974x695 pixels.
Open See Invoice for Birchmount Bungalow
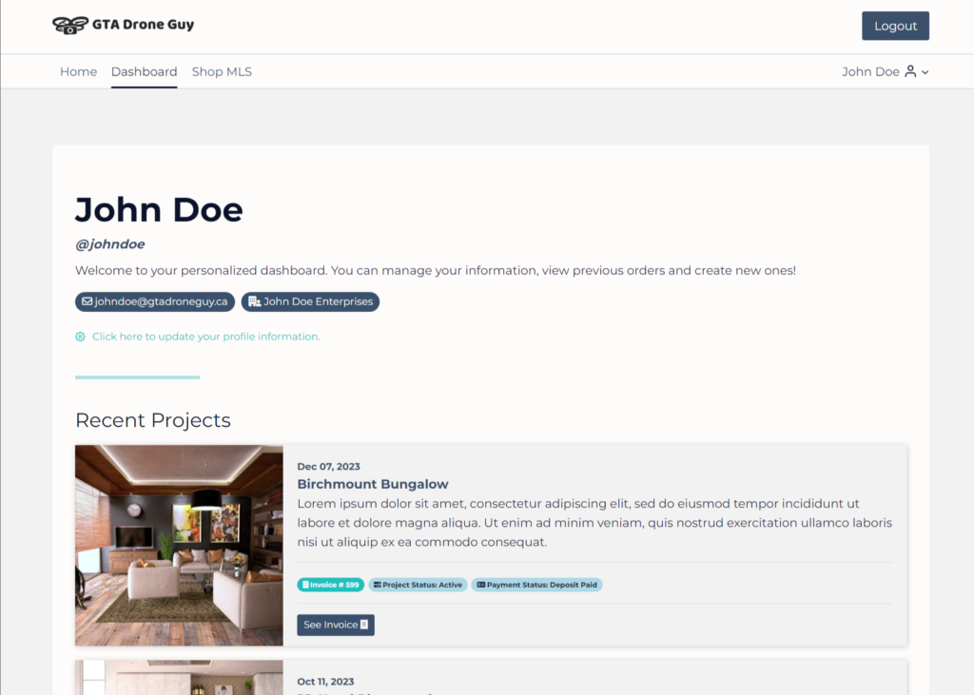click(x=336, y=625)
